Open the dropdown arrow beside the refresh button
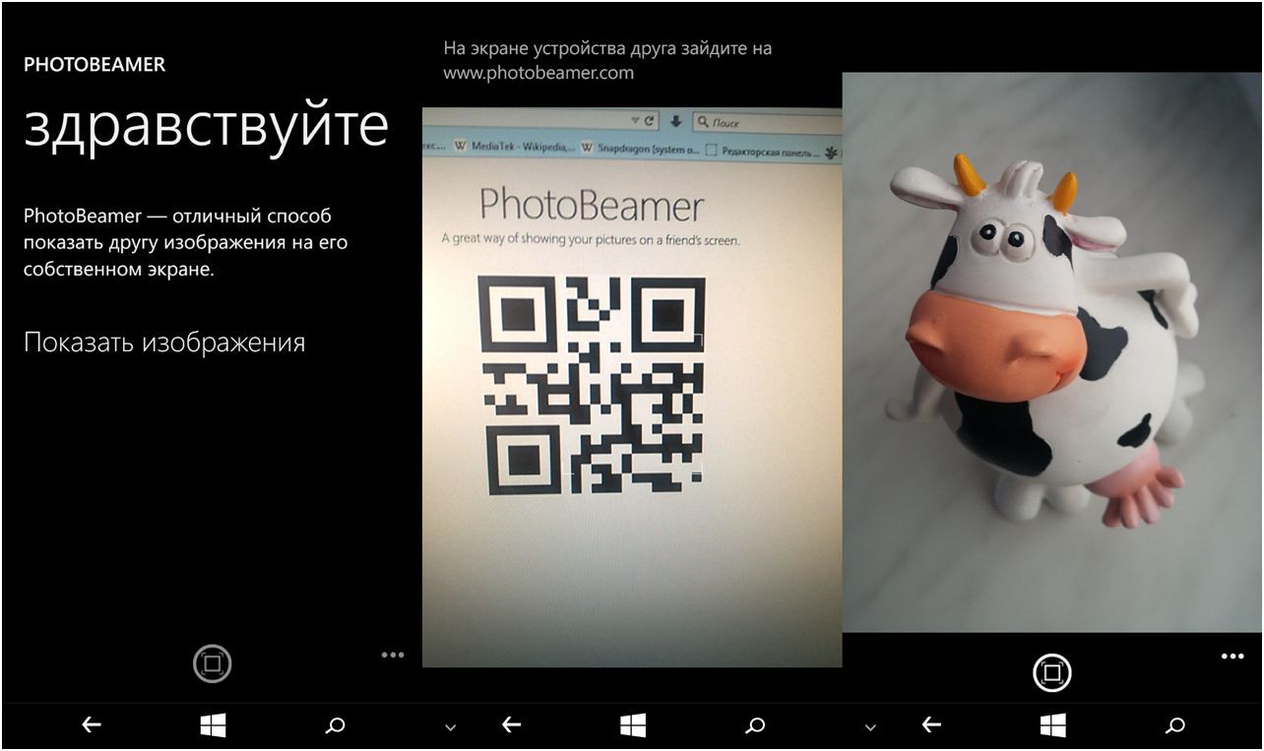The image size is (1264, 751). pyautogui.click(x=635, y=118)
